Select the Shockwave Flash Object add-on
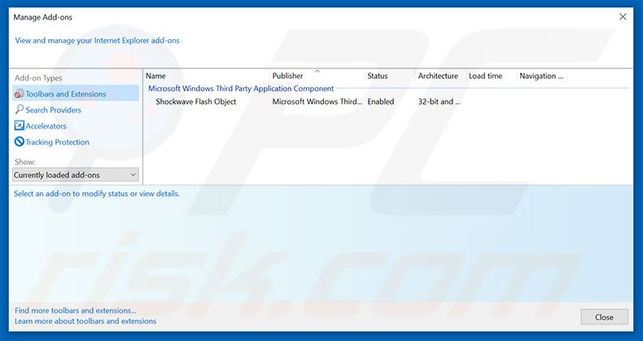The image size is (643, 341). 196,102
